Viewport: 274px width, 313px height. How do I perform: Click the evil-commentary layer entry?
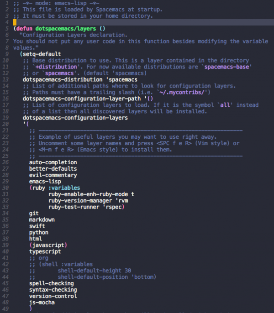tap(53, 175)
